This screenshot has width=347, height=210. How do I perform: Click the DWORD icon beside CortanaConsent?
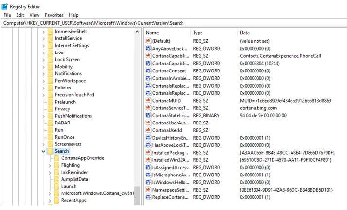(x=148, y=71)
